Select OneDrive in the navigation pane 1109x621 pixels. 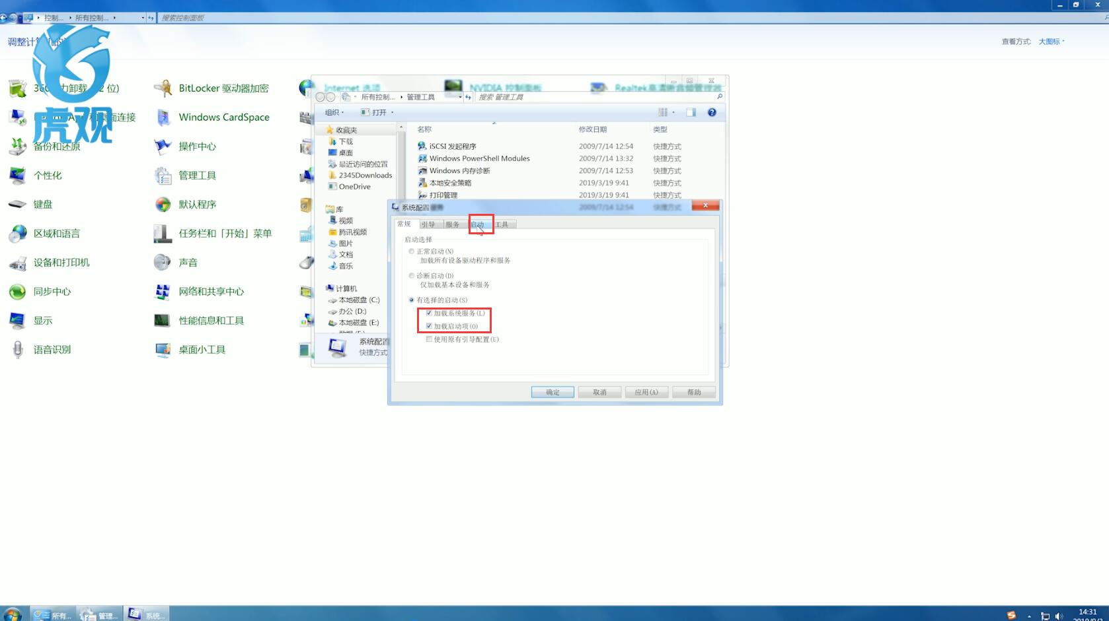(350, 187)
